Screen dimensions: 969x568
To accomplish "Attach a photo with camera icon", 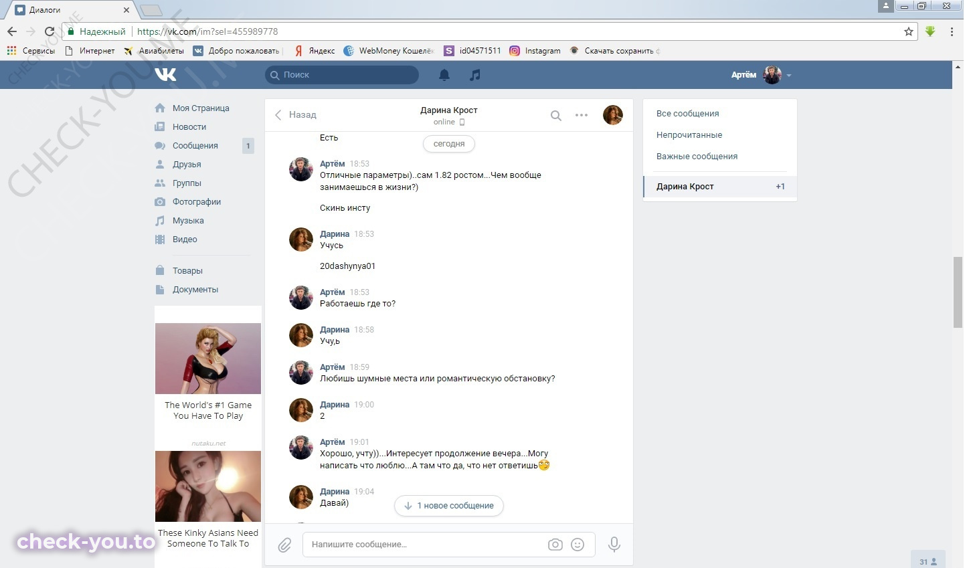I will coord(555,545).
